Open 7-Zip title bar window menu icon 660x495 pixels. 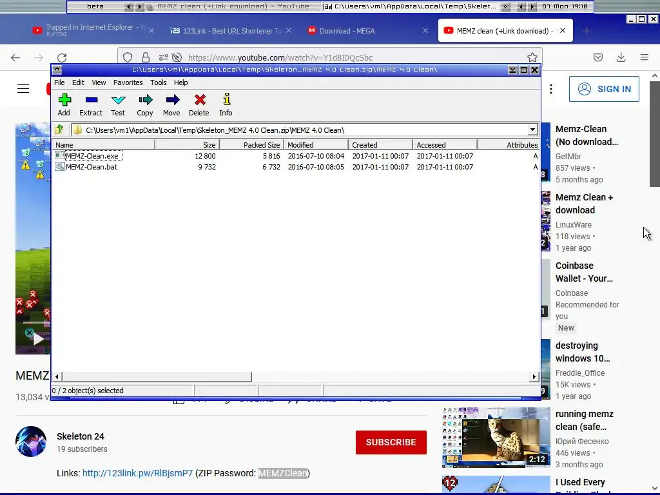[x=57, y=70]
